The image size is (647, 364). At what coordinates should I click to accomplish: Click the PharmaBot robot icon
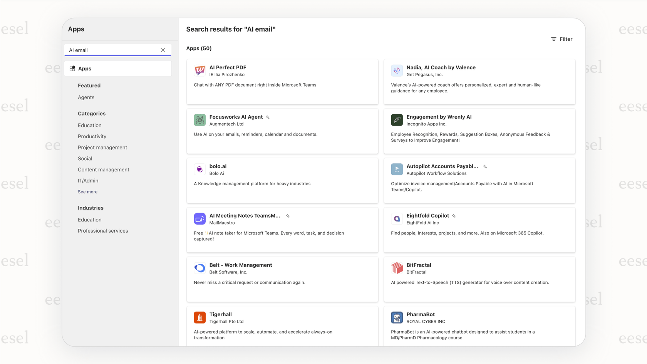(x=397, y=317)
